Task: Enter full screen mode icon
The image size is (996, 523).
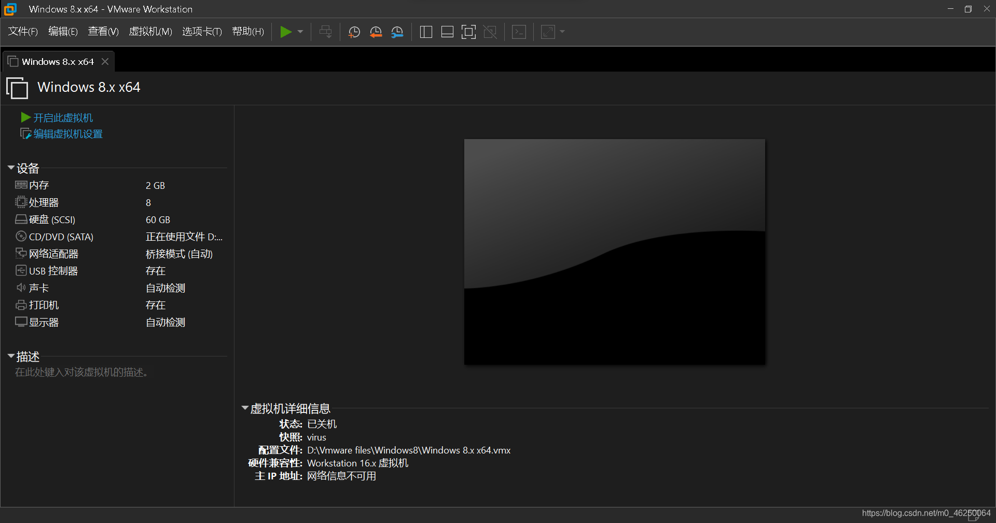Action: click(x=468, y=32)
